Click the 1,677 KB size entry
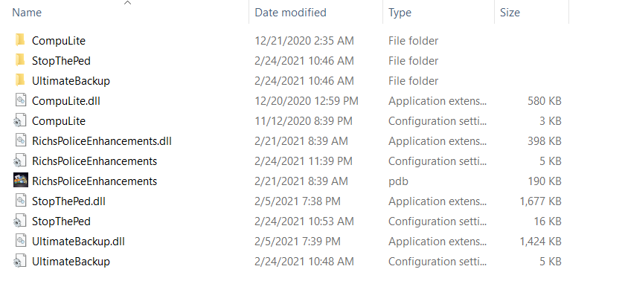The width and height of the screenshot is (625, 301). click(540, 201)
